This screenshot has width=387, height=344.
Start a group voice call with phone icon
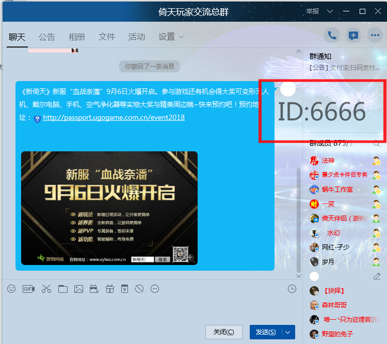coord(332,36)
